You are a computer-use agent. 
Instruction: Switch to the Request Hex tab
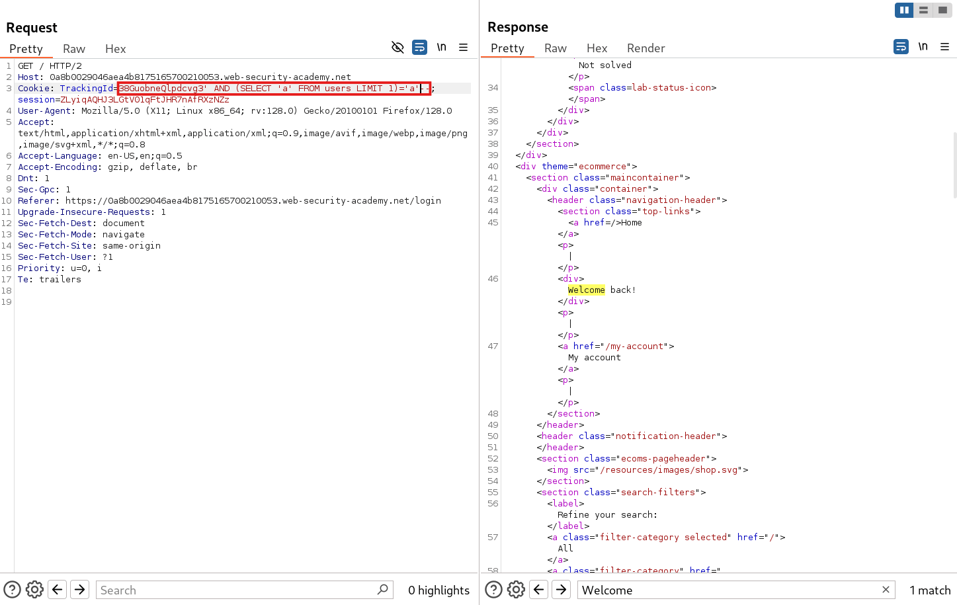point(115,49)
